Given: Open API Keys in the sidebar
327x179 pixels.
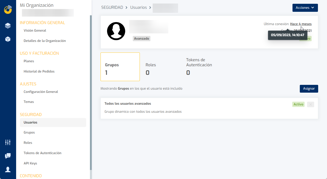Looking at the screenshot, I should point(30,163).
